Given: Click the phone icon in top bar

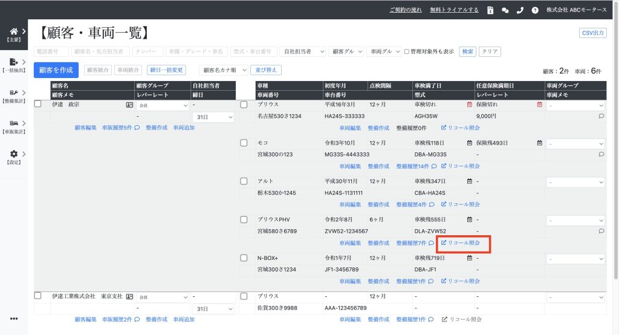Looking at the screenshot, I should [520, 10].
